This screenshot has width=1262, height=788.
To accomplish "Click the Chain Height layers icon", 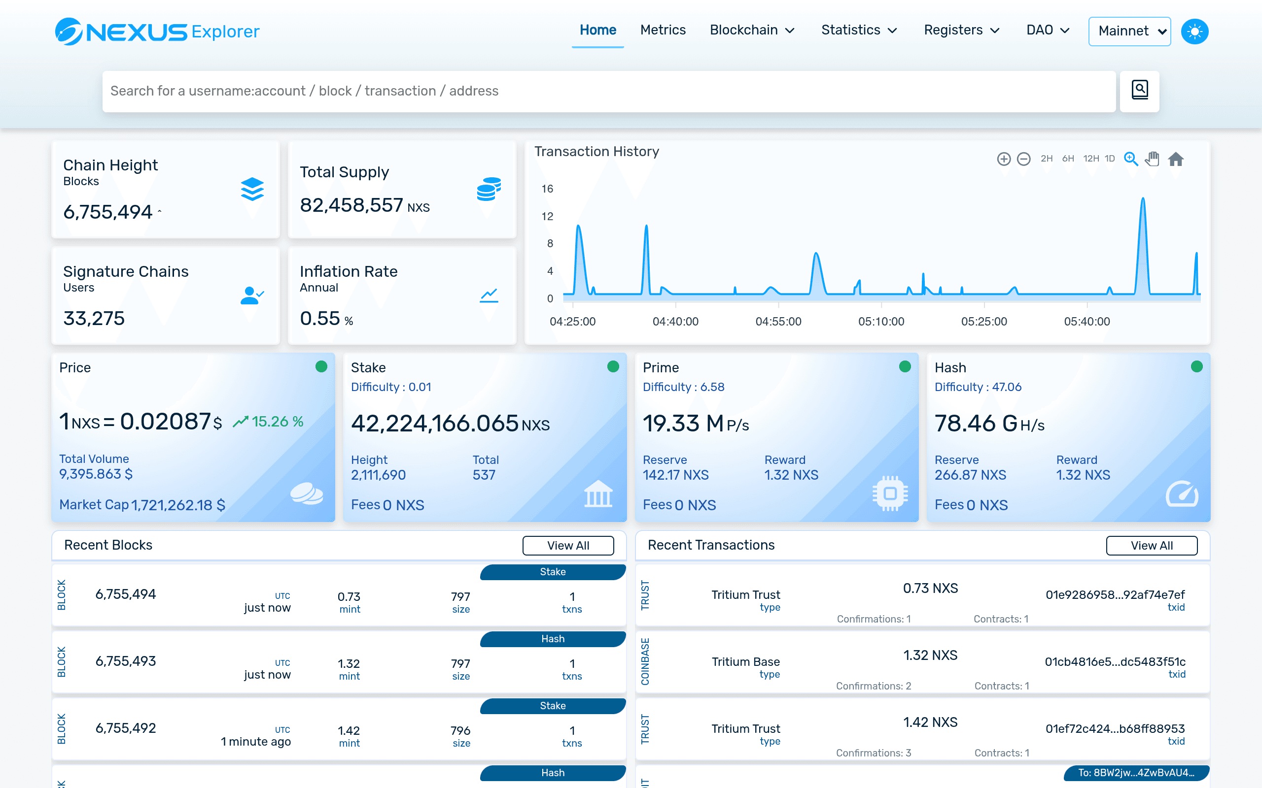I will pyautogui.click(x=252, y=189).
